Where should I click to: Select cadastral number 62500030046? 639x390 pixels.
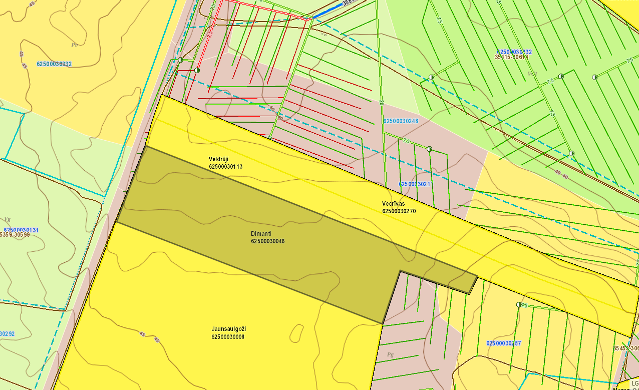click(268, 241)
